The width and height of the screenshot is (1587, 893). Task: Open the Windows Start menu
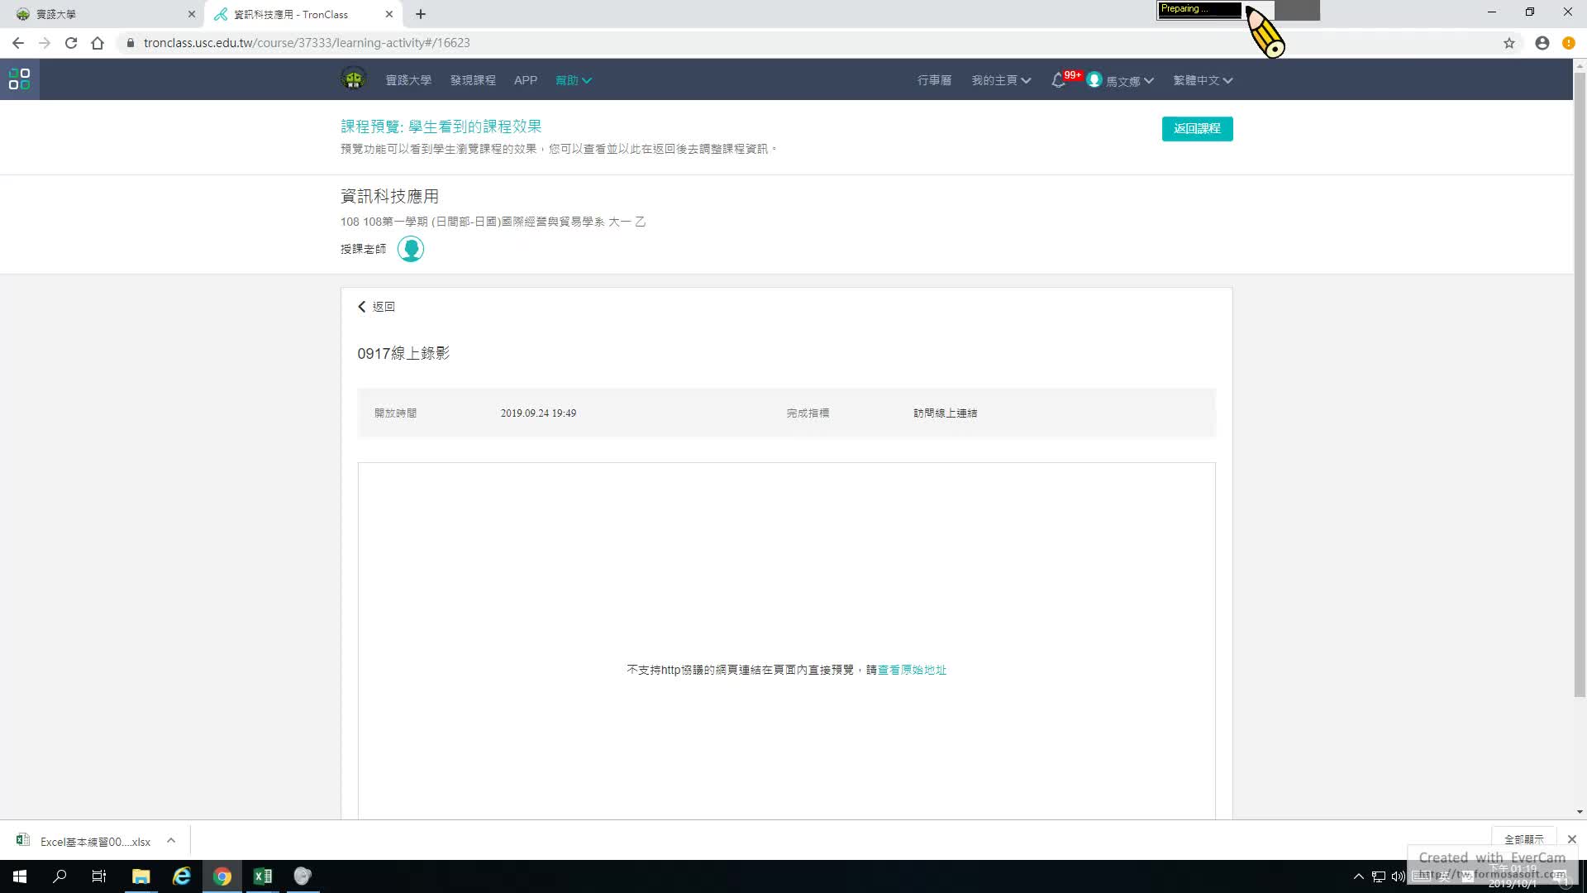tap(20, 876)
